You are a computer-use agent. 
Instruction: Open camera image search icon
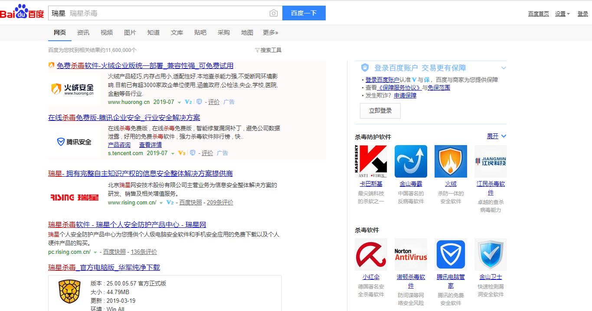click(x=273, y=13)
